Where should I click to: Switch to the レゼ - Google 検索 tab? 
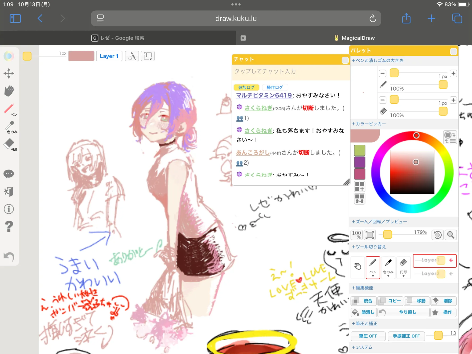(118, 38)
